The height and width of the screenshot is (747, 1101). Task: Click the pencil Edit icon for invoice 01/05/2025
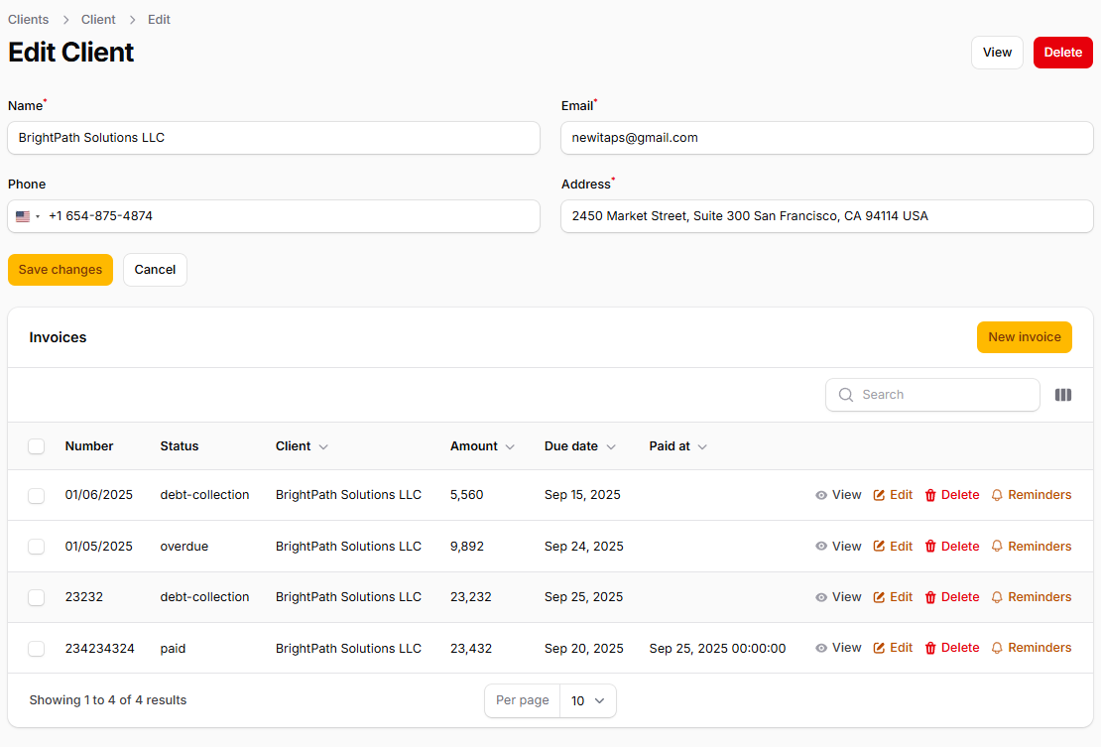pos(879,547)
